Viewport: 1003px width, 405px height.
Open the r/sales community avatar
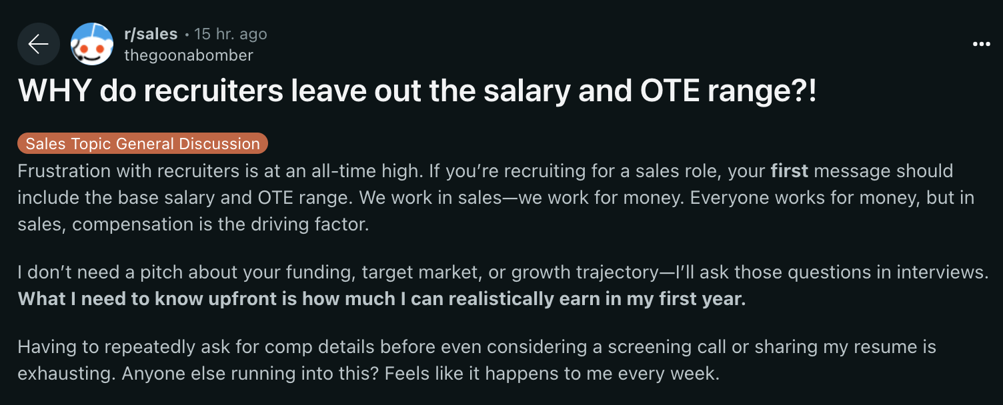[x=92, y=44]
